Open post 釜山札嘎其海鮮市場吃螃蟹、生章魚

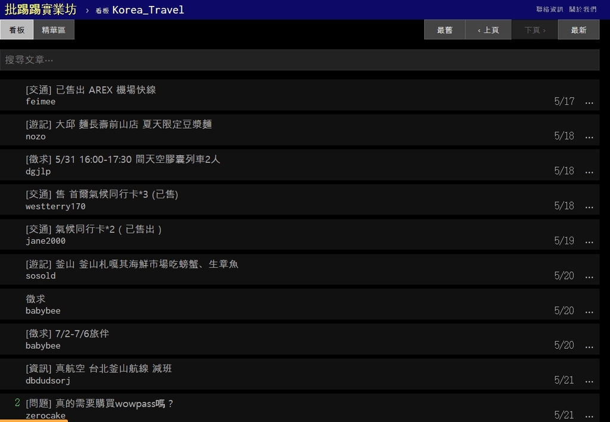[132, 264]
